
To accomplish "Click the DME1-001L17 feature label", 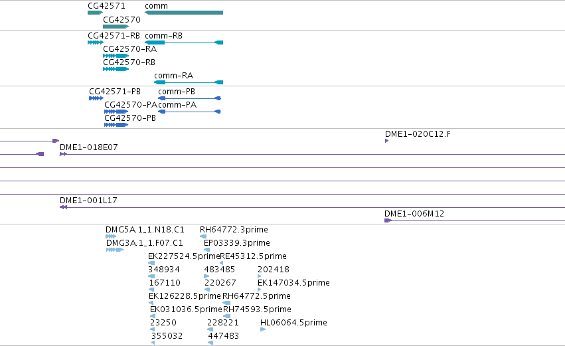I will (x=89, y=201).
